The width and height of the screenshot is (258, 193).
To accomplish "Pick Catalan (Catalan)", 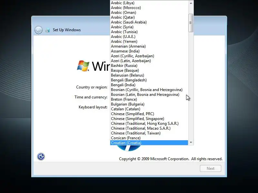I will point(149,109).
